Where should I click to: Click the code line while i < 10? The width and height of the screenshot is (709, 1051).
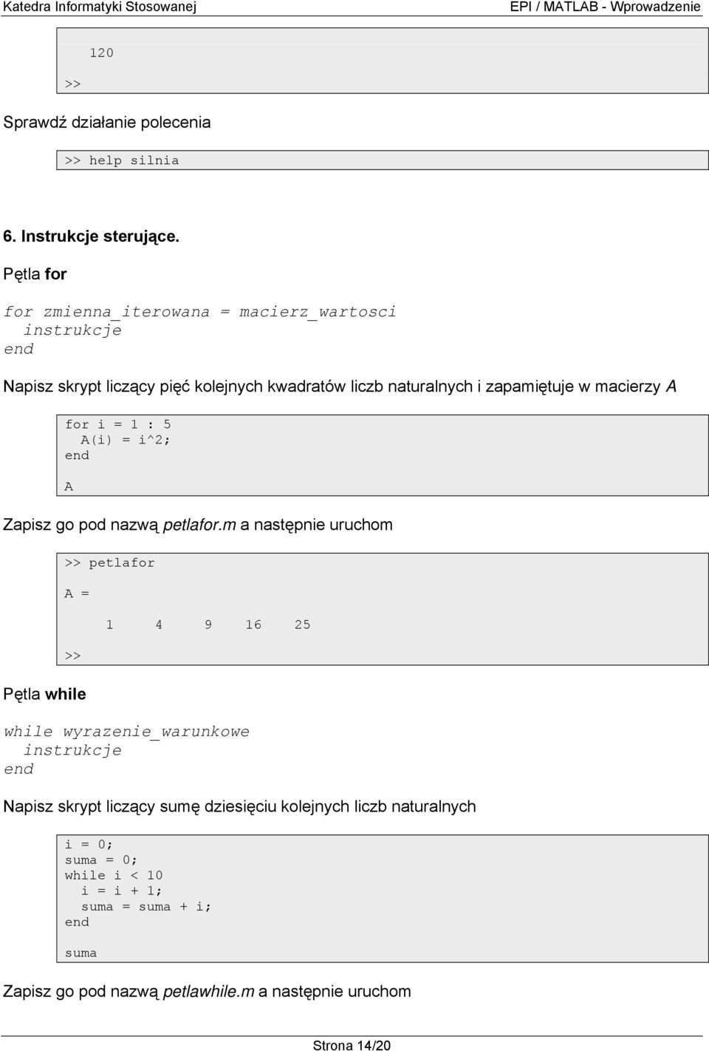click(x=114, y=876)
